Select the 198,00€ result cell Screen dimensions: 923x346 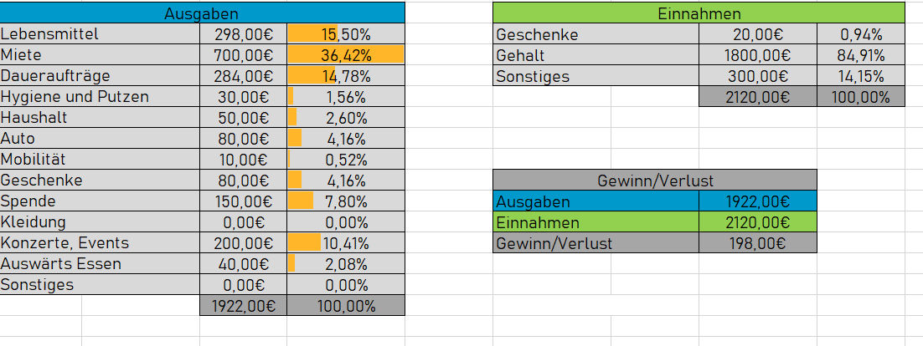tap(758, 242)
